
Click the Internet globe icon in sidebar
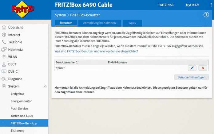pos(4,35)
